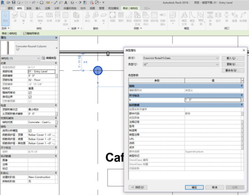Toggle the Room Bounding checkbox in Properties
The width and height of the screenshot is (249, 195).
(30, 97)
